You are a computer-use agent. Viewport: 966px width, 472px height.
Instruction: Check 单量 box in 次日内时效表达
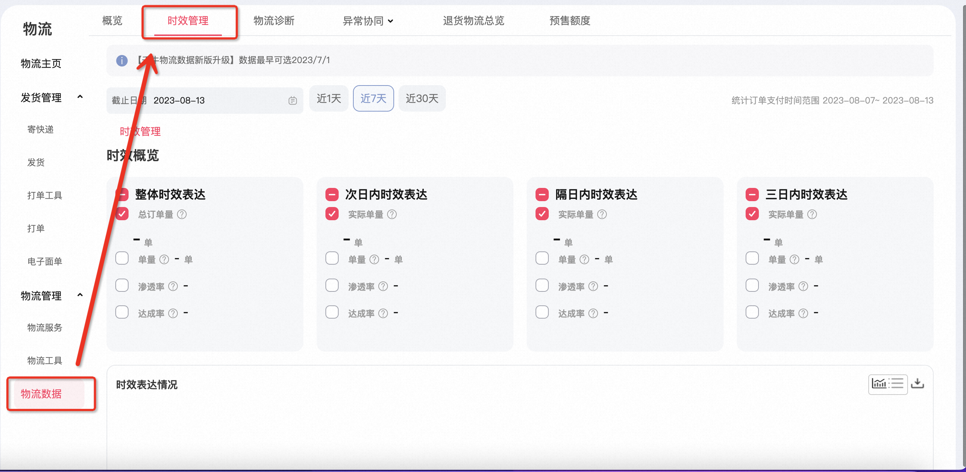[332, 258]
